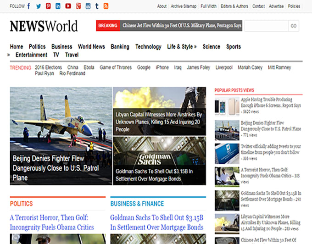The width and height of the screenshot is (312, 244).
Task: Open trending topic Game of Thrones
Action: pos(116,67)
